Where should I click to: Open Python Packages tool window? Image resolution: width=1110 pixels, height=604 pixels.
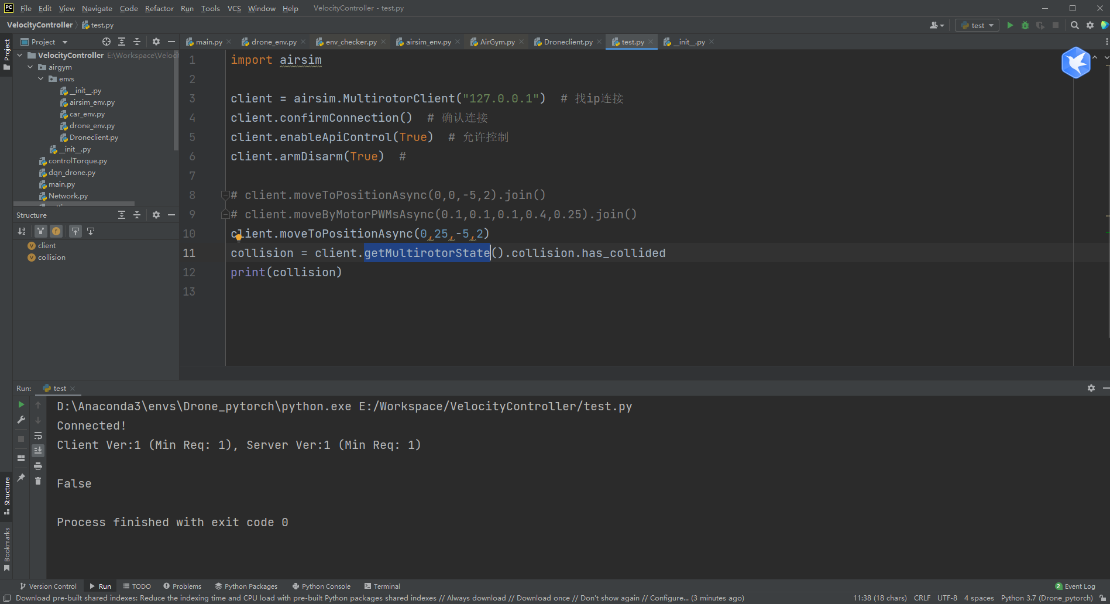(246, 586)
